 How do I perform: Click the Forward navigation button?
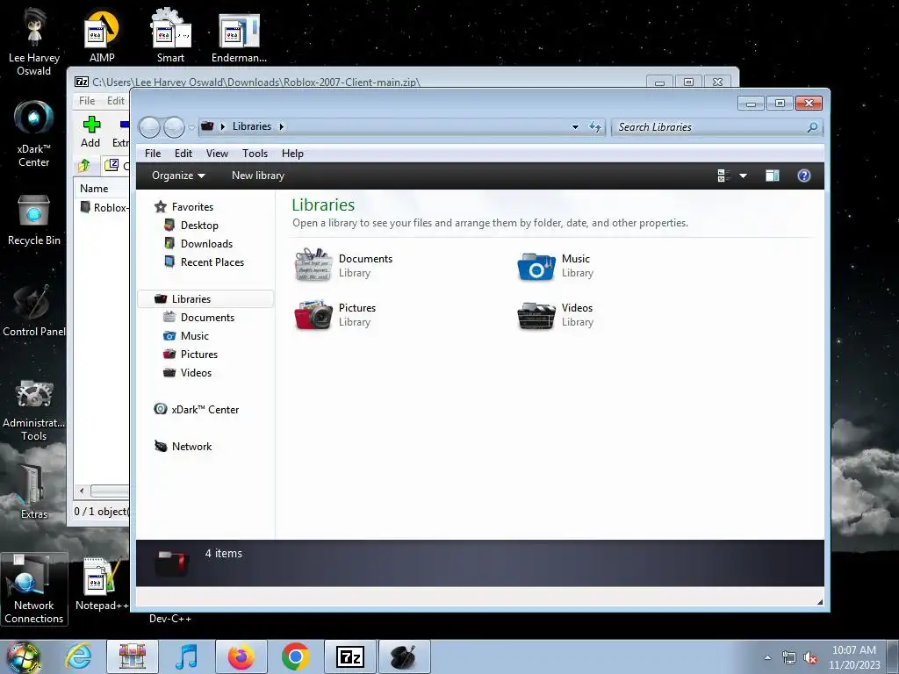[174, 127]
